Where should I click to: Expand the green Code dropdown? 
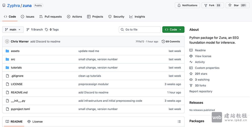pos(173,30)
